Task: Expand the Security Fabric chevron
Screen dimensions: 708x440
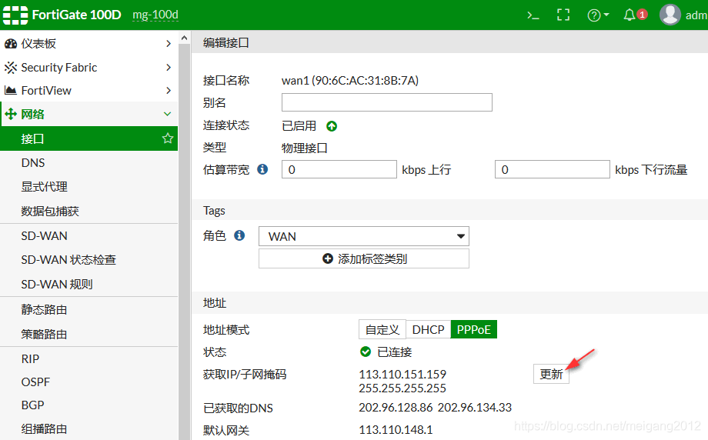Action: click(x=169, y=67)
